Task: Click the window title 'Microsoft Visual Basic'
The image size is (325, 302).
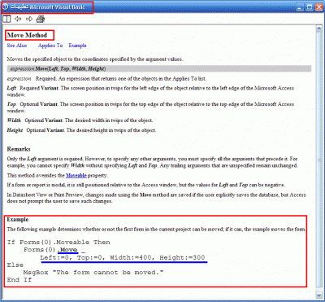Action: coord(57,7)
